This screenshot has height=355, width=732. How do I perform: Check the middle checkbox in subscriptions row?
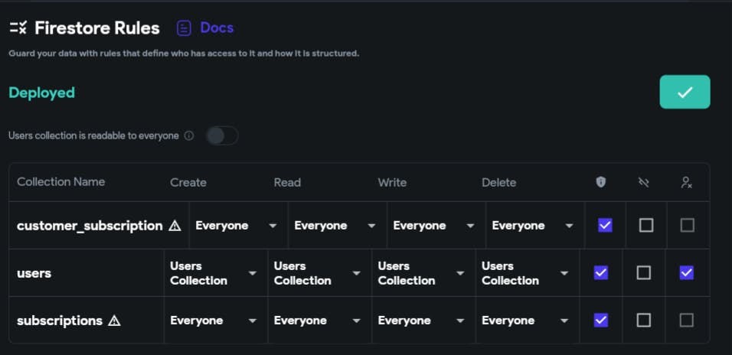coord(643,320)
